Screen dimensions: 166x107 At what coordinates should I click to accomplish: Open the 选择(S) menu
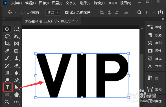pos(85,3)
